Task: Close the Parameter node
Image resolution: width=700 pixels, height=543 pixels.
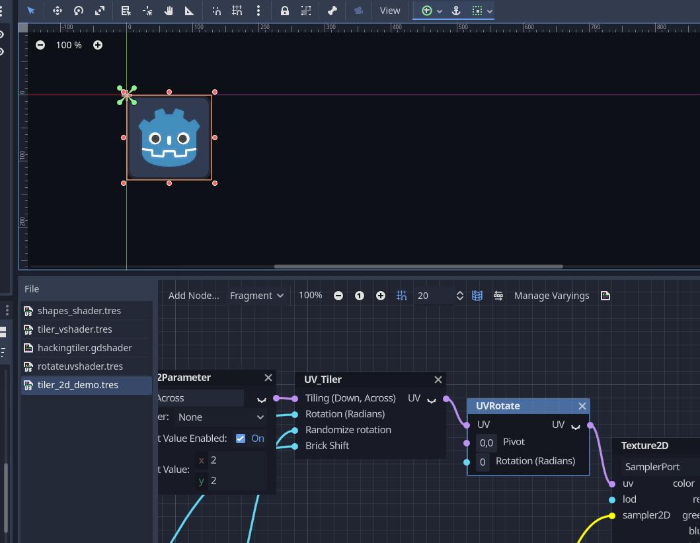Action: [268, 378]
